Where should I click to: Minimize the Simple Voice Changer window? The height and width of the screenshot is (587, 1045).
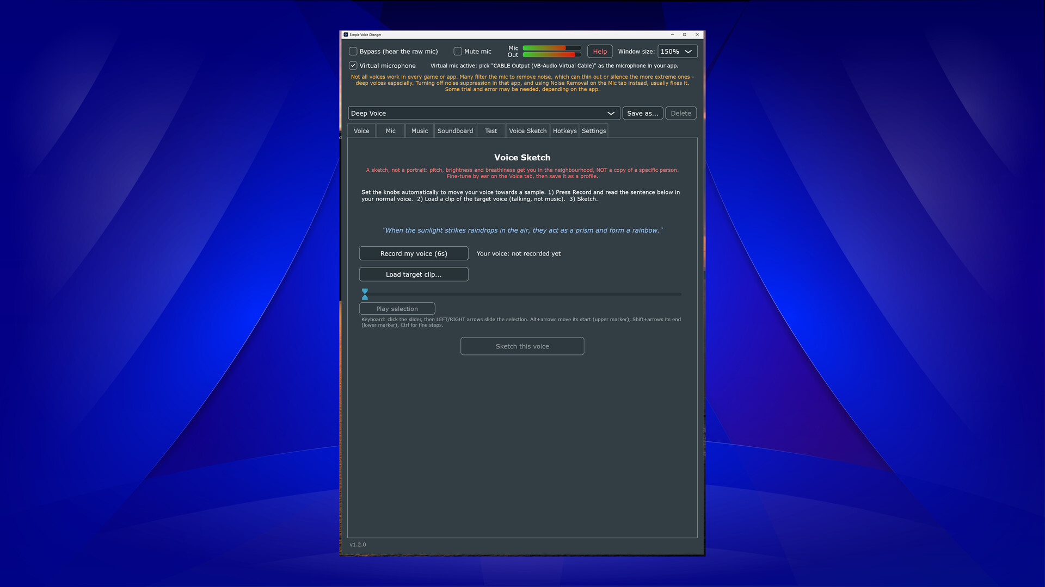tap(672, 35)
